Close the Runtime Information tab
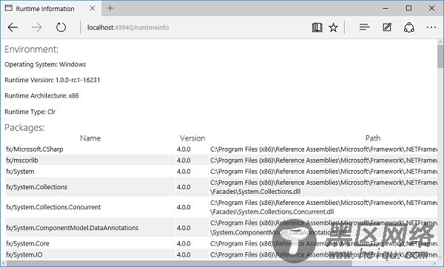Image resolution: width=444 pixels, height=267 pixels. pos(92,8)
